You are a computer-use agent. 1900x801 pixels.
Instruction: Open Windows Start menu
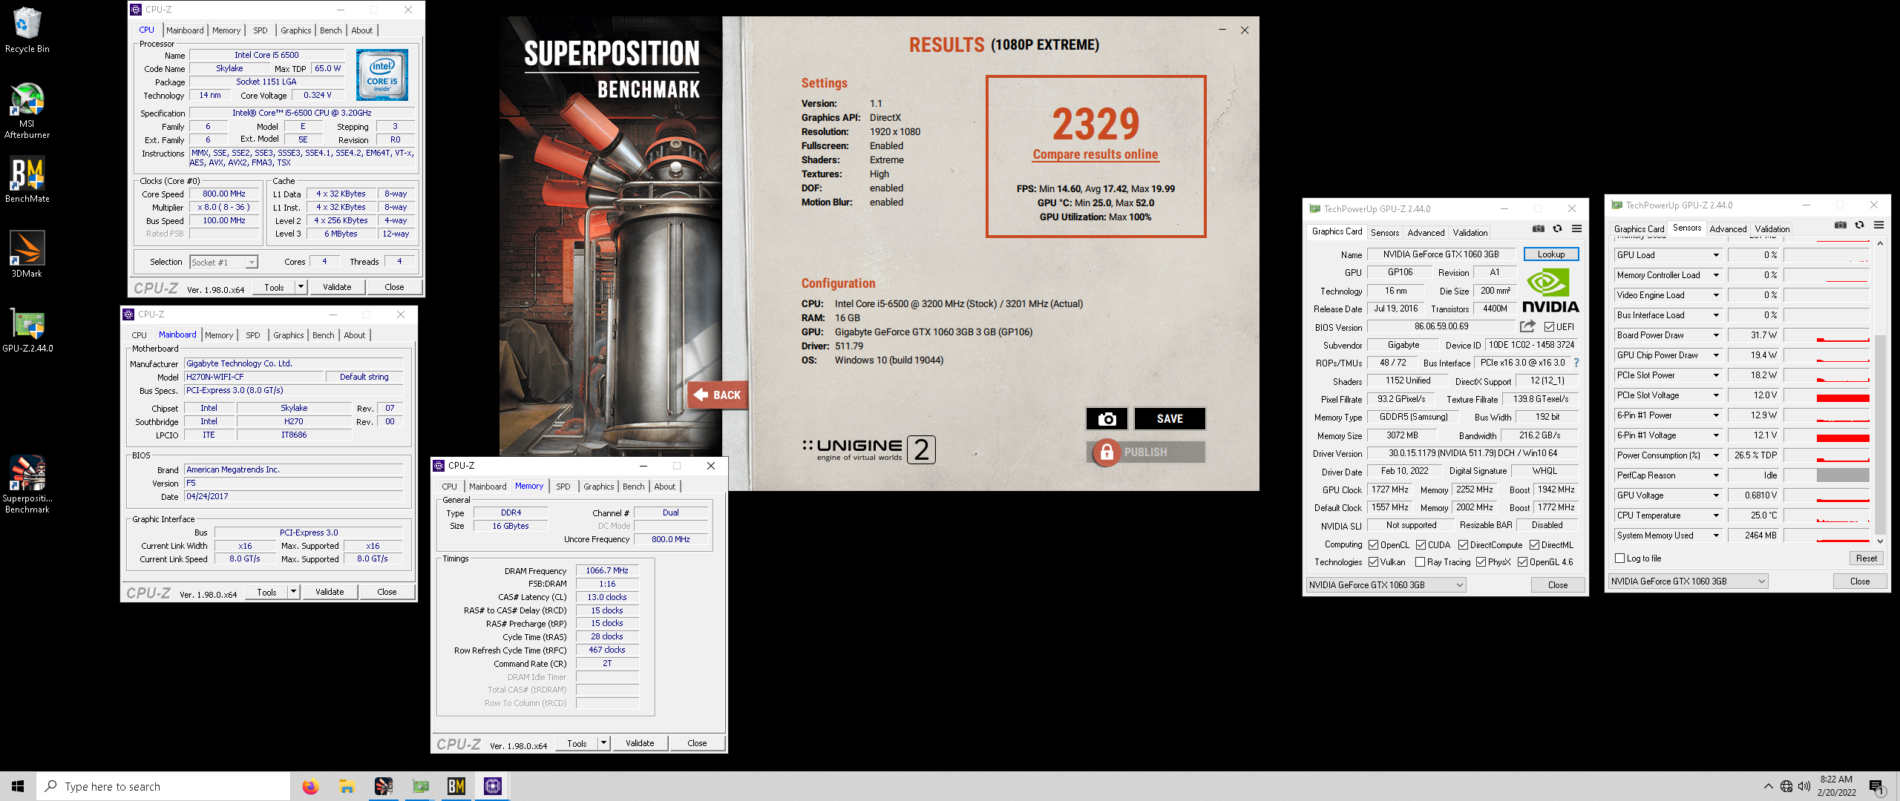(x=18, y=786)
